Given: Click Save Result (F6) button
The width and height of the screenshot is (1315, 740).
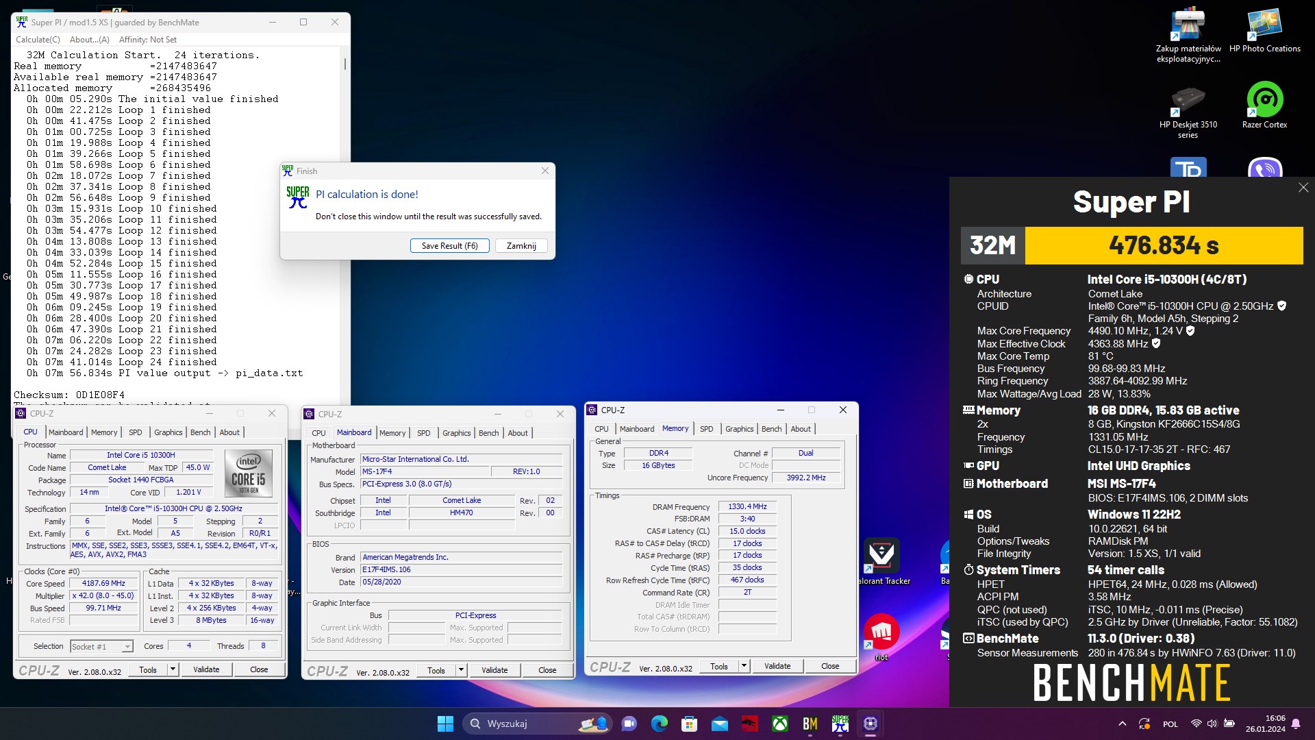Looking at the screenshot, I should pyautogui.click(x=450, y=246).
